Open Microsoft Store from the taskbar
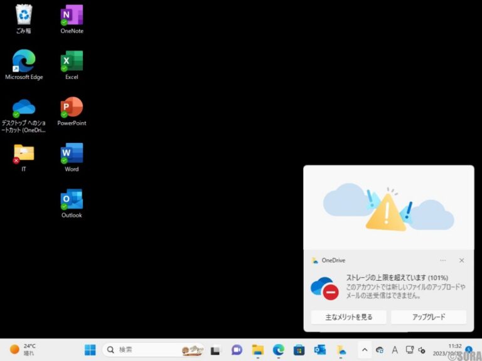 [x=299, y=350]
